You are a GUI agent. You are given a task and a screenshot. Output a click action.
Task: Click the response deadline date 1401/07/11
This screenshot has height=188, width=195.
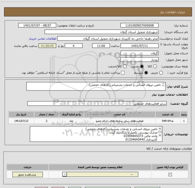139,46
